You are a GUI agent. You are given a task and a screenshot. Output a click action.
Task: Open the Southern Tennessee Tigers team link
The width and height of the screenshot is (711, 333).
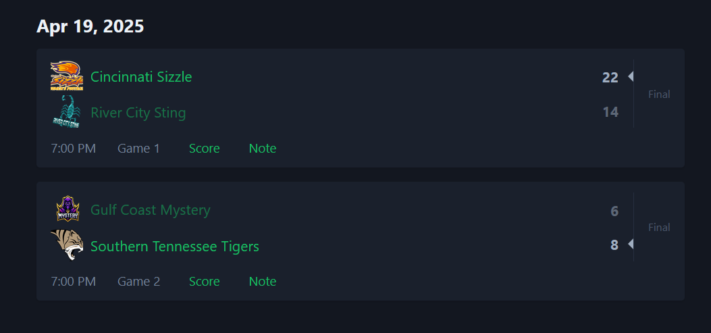[x=175, y=247]
